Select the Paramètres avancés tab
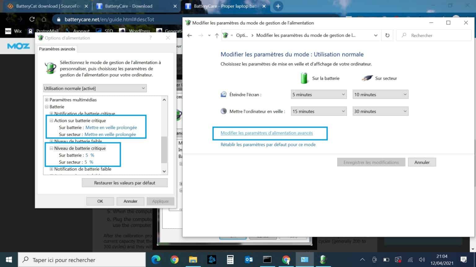476x267 pixels. pyautogui.click(x=57, y=49)
